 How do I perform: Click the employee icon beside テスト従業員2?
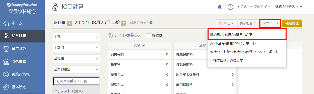110,36
